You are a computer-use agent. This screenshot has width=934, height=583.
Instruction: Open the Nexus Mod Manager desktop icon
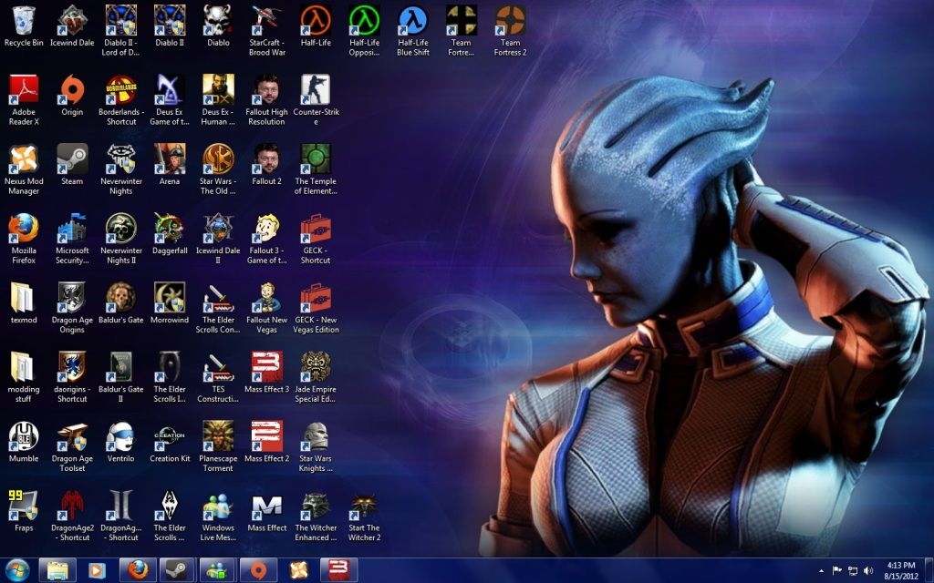[x=24, y=159]
